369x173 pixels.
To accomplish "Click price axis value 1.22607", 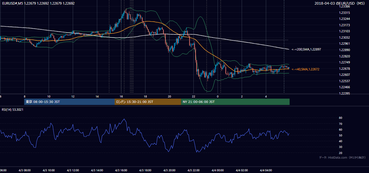I will pyautogui.click(x=345, y=75).
